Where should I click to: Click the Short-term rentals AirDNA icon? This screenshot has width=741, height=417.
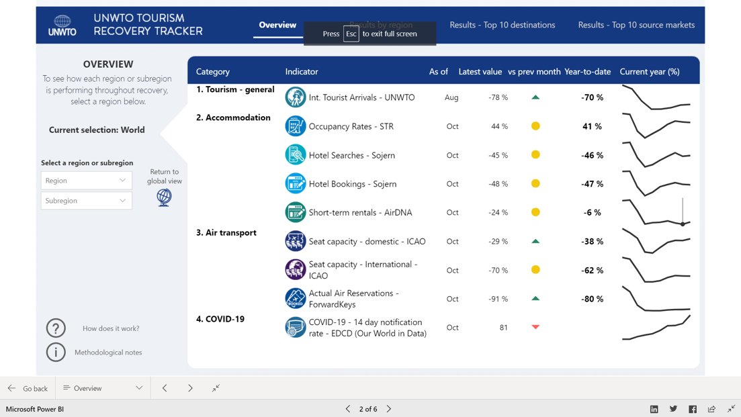(x=294, y=212)
